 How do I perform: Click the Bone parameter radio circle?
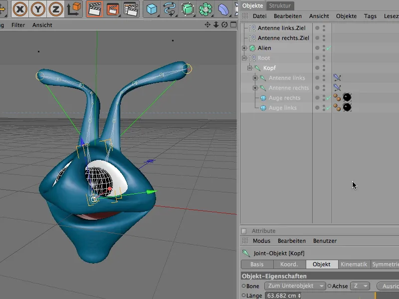(243, 286)
